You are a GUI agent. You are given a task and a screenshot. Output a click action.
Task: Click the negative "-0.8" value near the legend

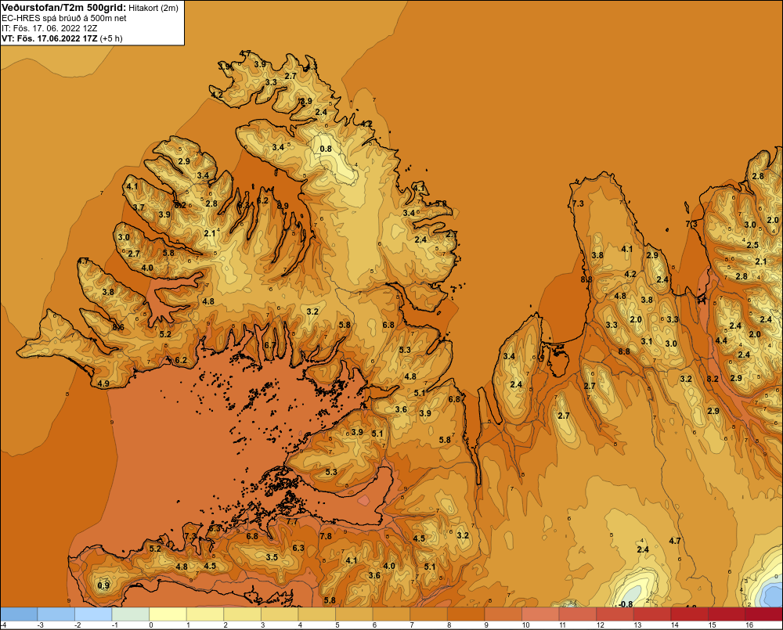coord(625,604)
